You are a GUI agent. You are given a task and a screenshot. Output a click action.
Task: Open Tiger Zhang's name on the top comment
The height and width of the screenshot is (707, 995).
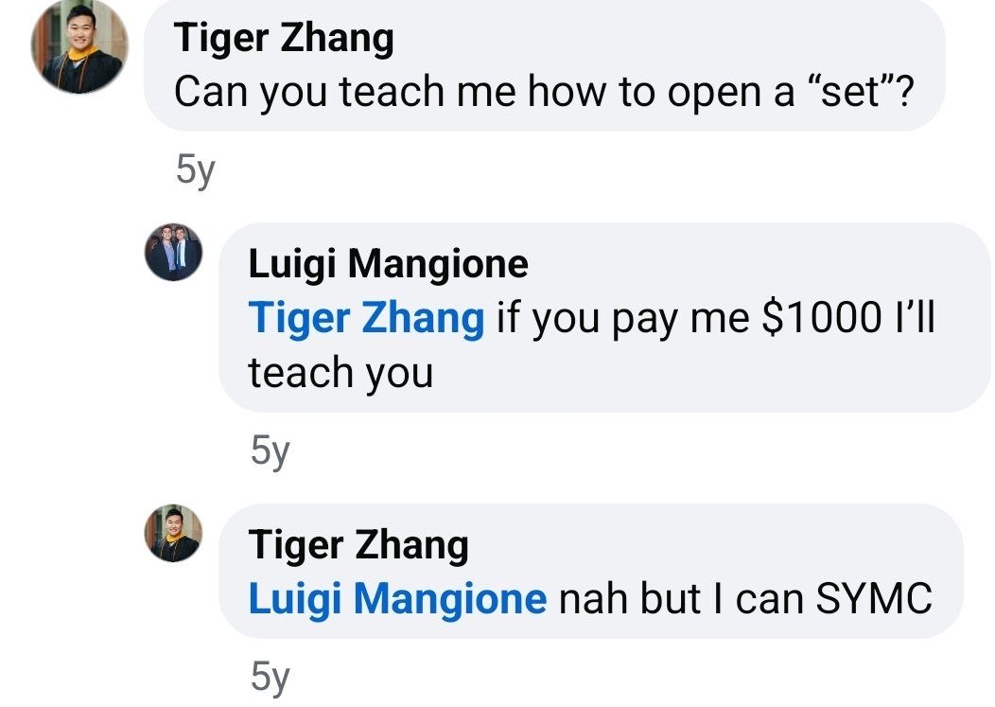tap(284, 38)
